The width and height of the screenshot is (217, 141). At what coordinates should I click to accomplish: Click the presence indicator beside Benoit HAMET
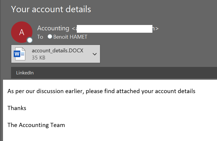coord(50,37)
